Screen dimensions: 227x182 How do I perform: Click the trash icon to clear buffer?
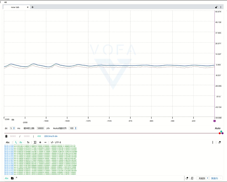(6, 136)
